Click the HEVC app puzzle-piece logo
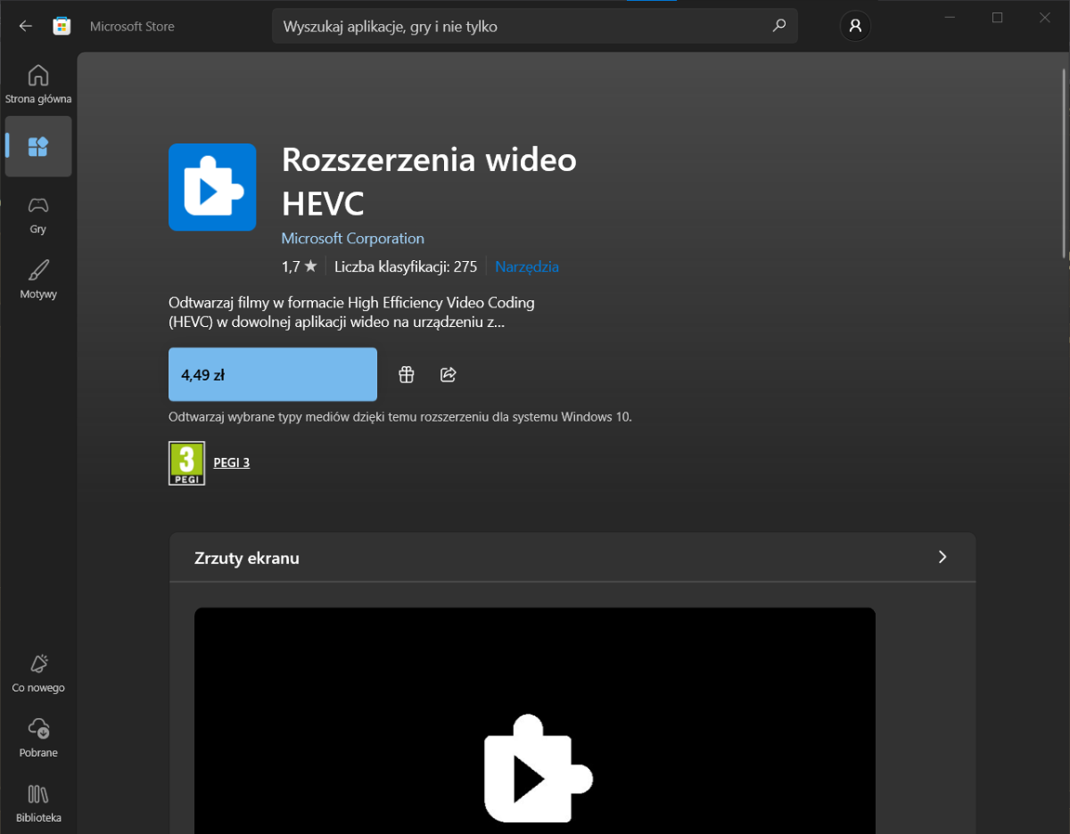Viewport: 1070px width, 834px height. click(x=212, y=187)
